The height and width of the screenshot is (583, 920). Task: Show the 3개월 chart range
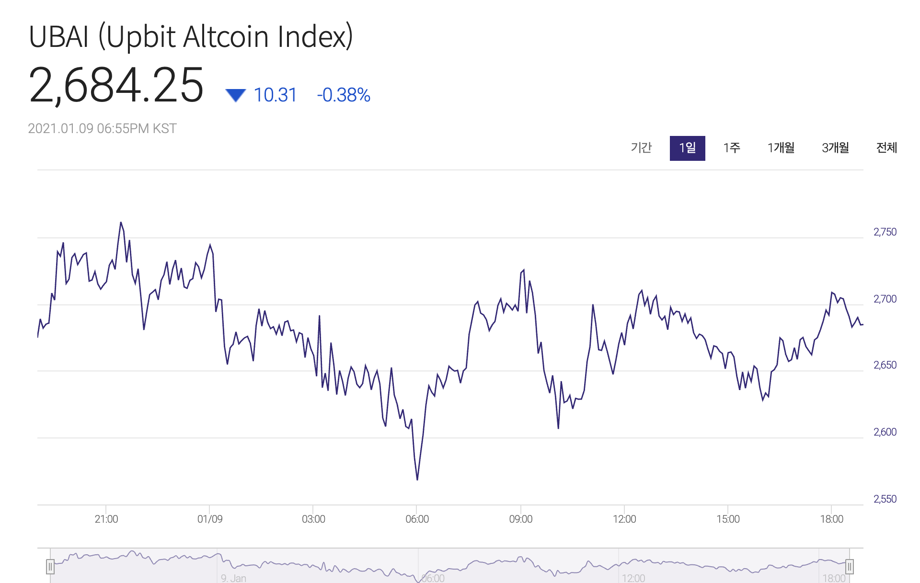[835, 148]
